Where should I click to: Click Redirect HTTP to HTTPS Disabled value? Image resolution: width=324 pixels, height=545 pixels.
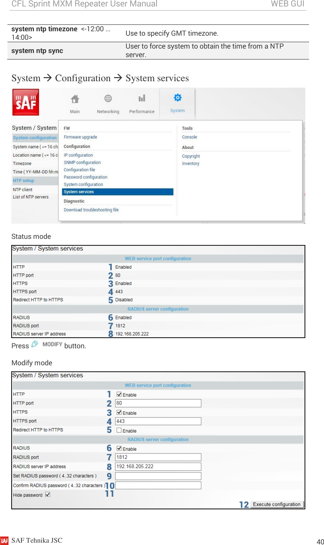[x=124, y=300]
